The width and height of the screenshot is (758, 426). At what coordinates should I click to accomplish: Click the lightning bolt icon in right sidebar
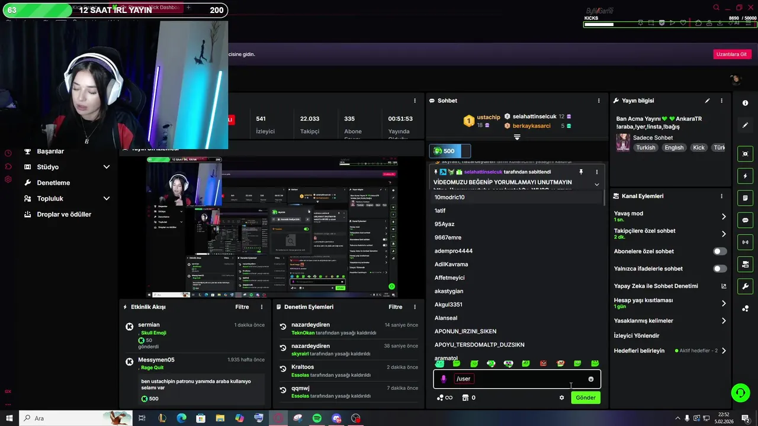pos(745,176)
